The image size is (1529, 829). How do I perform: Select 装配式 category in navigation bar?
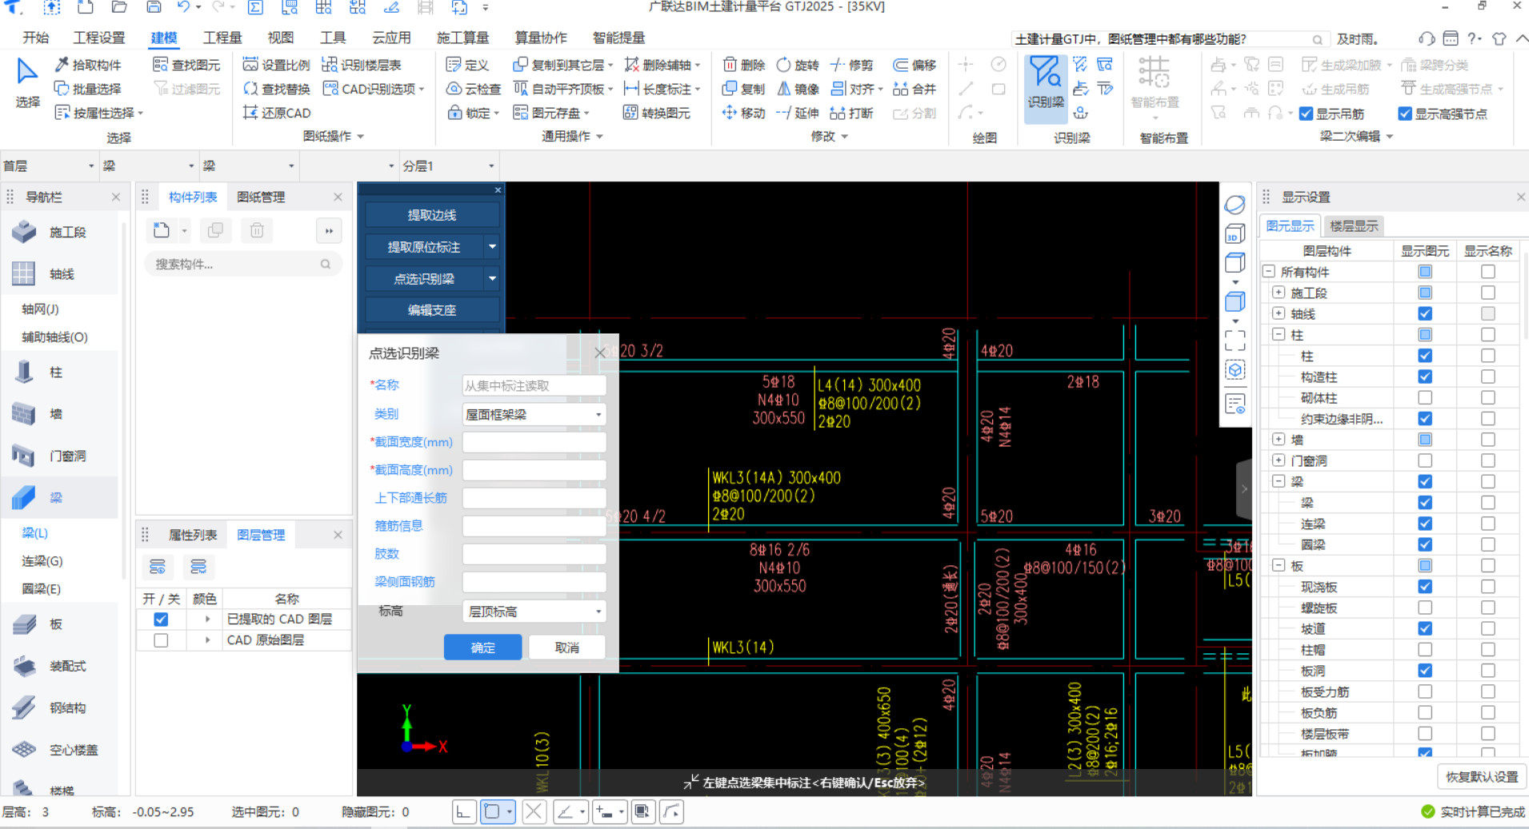(60, 666)
